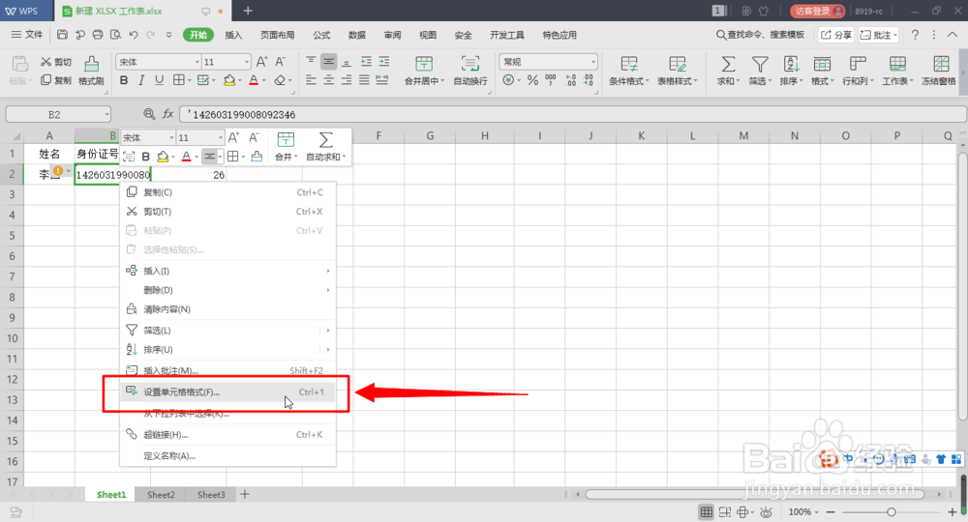Toggle align left in ribbon
This screenshot has width=968, height=522.
pos(311,80)
